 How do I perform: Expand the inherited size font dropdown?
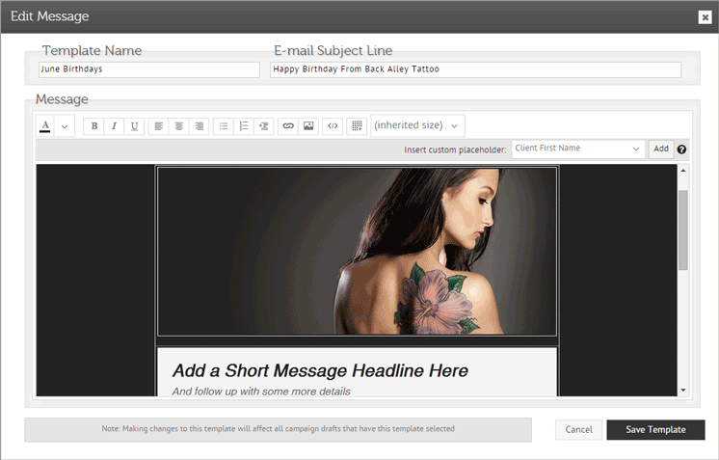click(416, 125)
